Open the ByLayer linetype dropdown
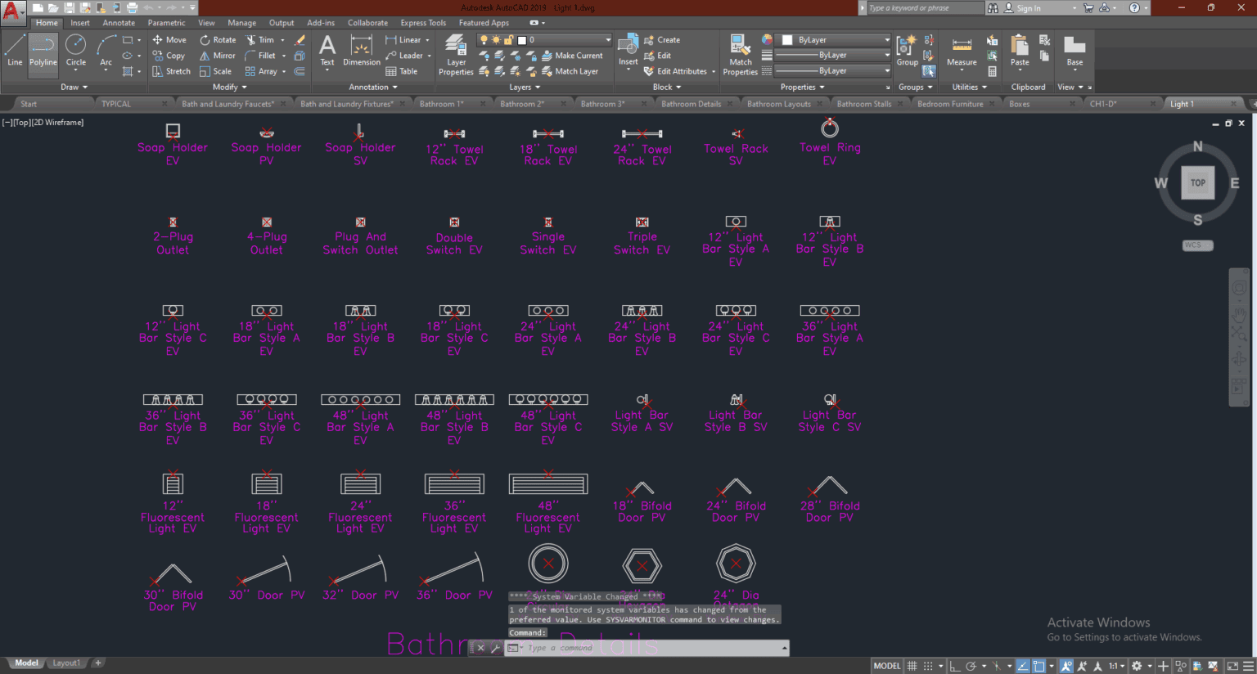Viewport: 1257px width, 674px height. [889, 55]
